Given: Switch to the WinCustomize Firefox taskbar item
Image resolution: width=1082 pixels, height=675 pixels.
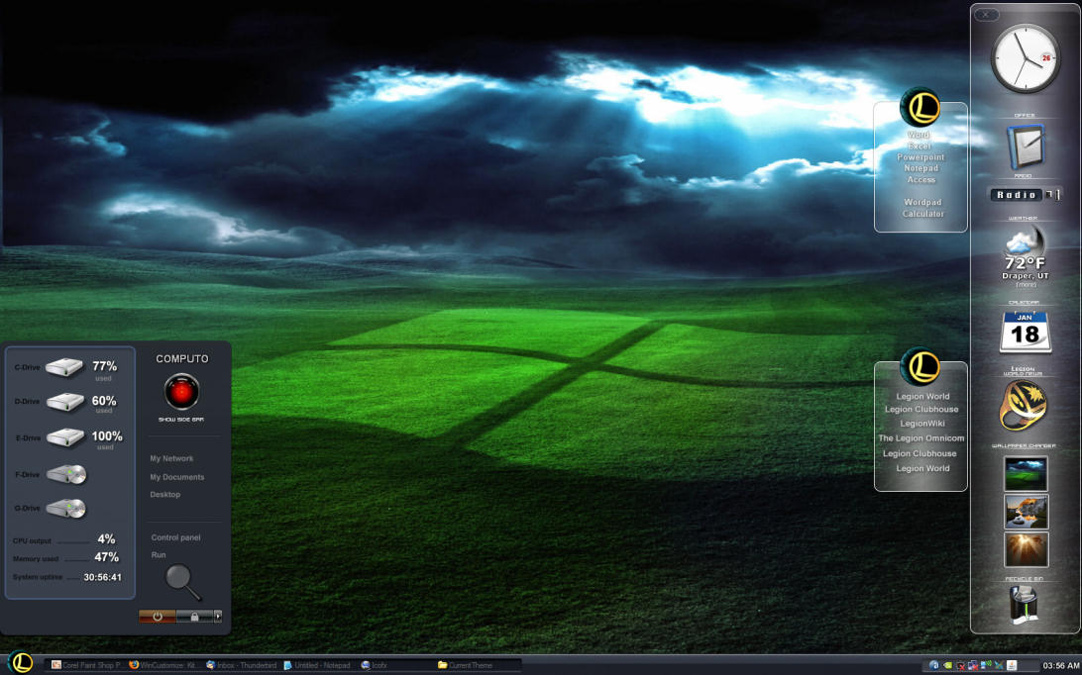Looking at the screenshot, I should tap(164, 665).
